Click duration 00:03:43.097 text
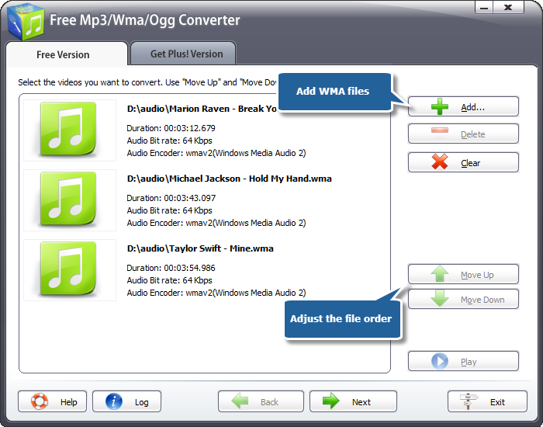This screenshot has height=427, width=543. tap(171, 198)
